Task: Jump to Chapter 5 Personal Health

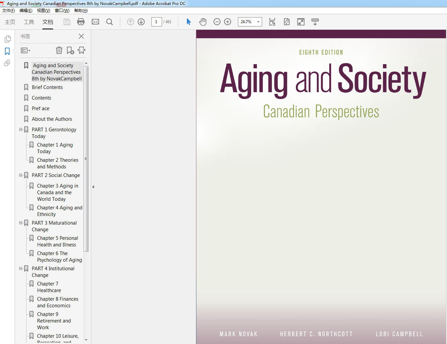Action: pyautogui.click(x=58, y=241)
